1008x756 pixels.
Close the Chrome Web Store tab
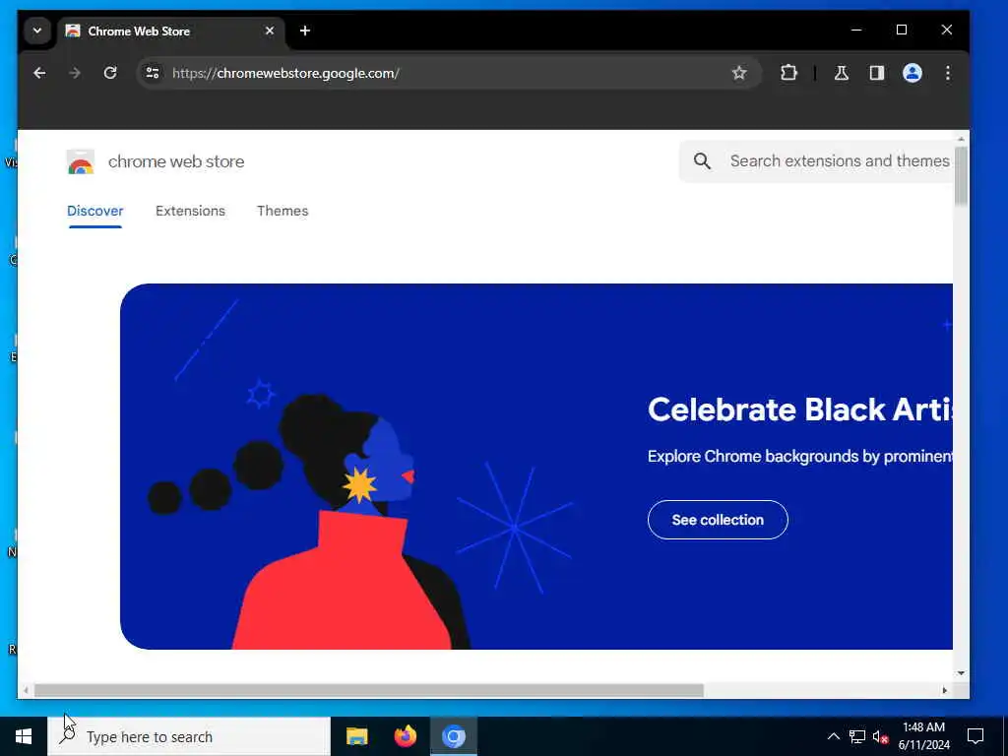pyautogui.click(x=270, y=31)
